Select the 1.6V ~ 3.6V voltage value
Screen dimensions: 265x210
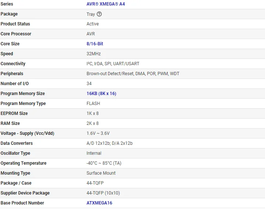coord(98,133)
